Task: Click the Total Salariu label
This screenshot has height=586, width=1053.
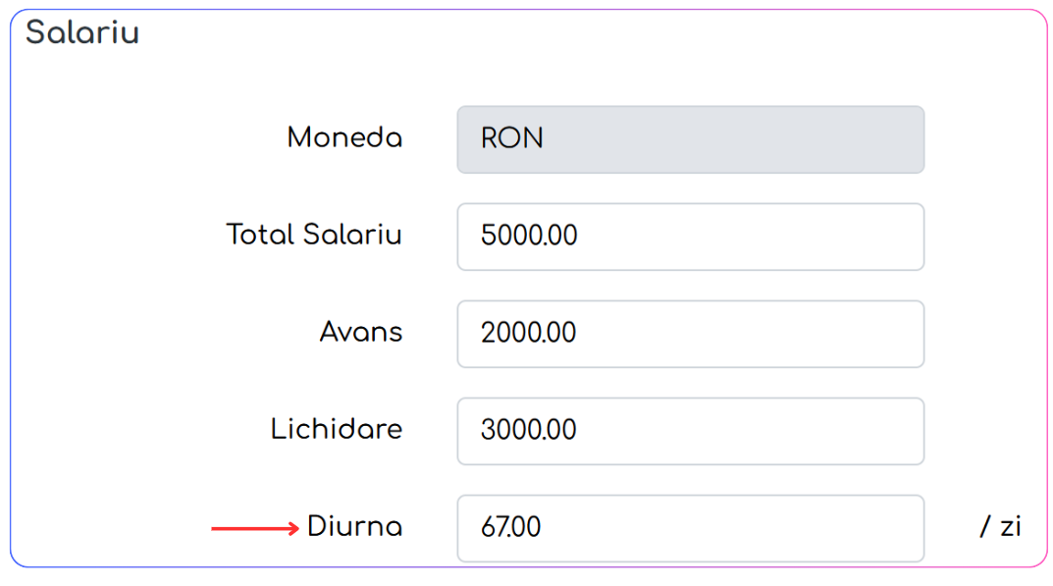Action: 314,235
